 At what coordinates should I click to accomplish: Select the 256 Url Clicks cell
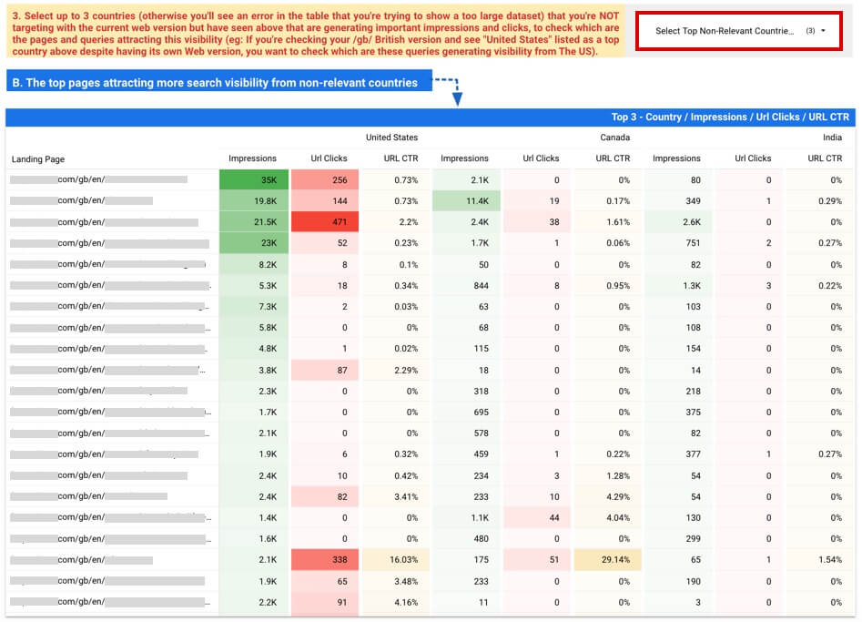pos(325,179)
